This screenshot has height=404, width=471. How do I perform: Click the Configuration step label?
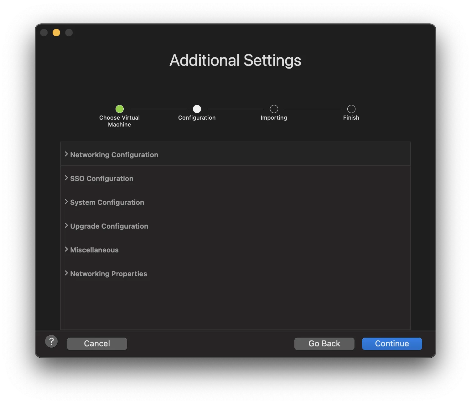pos(197,118)
